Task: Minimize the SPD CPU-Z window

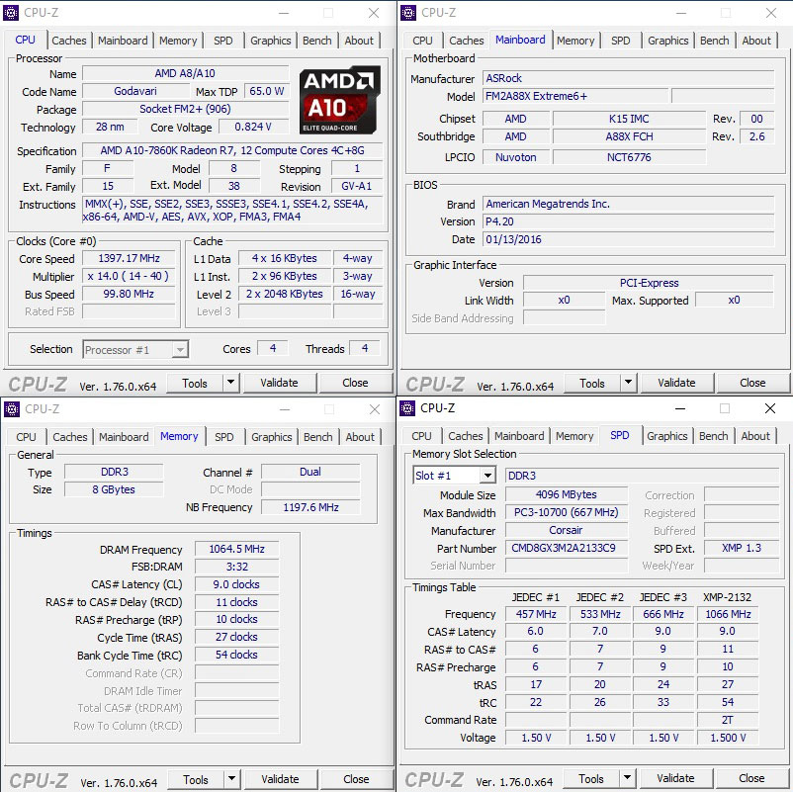Action: (x=680, y=408)
